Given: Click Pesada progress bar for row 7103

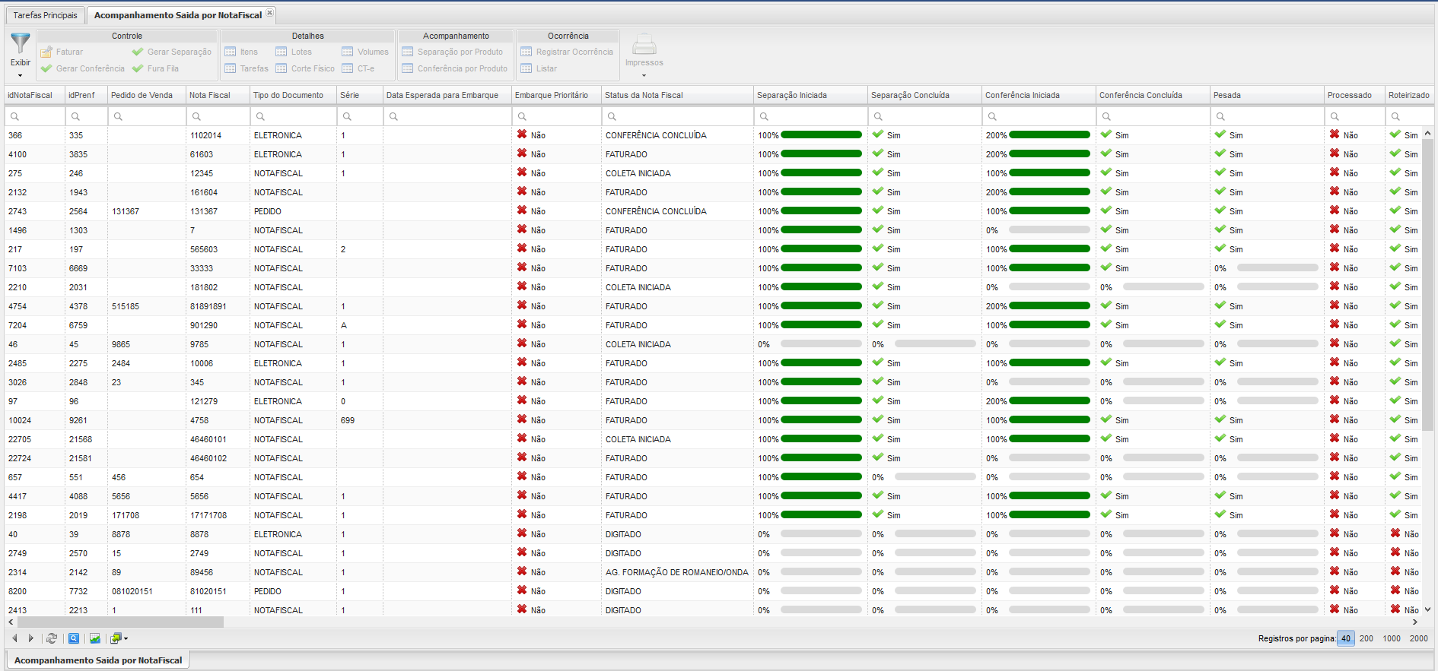Looking at the screenshot, I should 1277,267.
